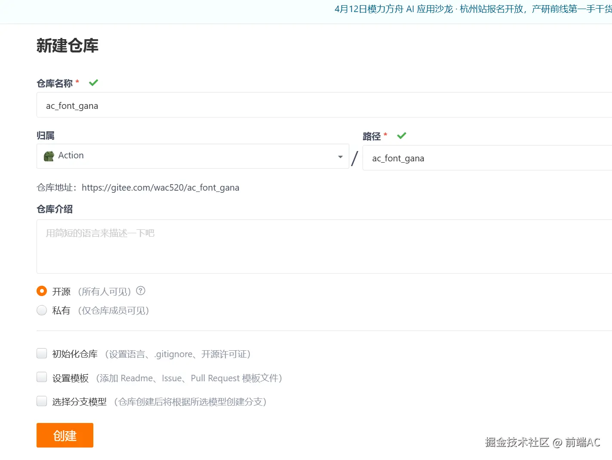This screenshot has height=460, width=612.
Task: Click the Action account avatar icon
Action: click(49, 156)
